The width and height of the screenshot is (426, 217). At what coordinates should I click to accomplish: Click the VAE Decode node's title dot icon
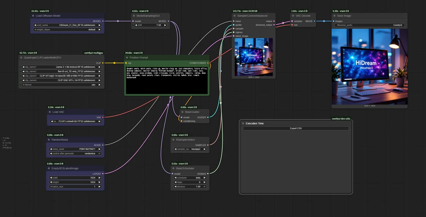293,16
